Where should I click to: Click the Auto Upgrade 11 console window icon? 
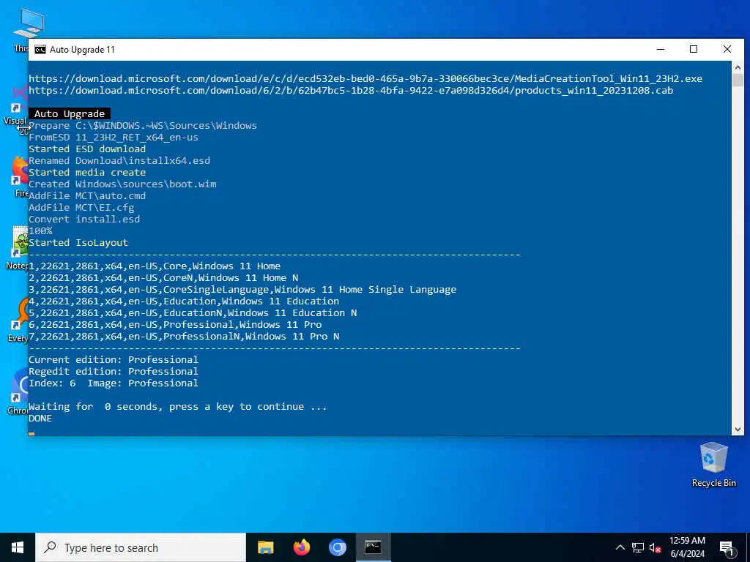coord(40,50)
